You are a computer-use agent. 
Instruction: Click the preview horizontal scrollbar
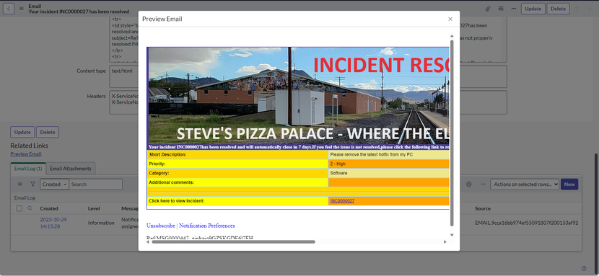[x=233, y=241]
